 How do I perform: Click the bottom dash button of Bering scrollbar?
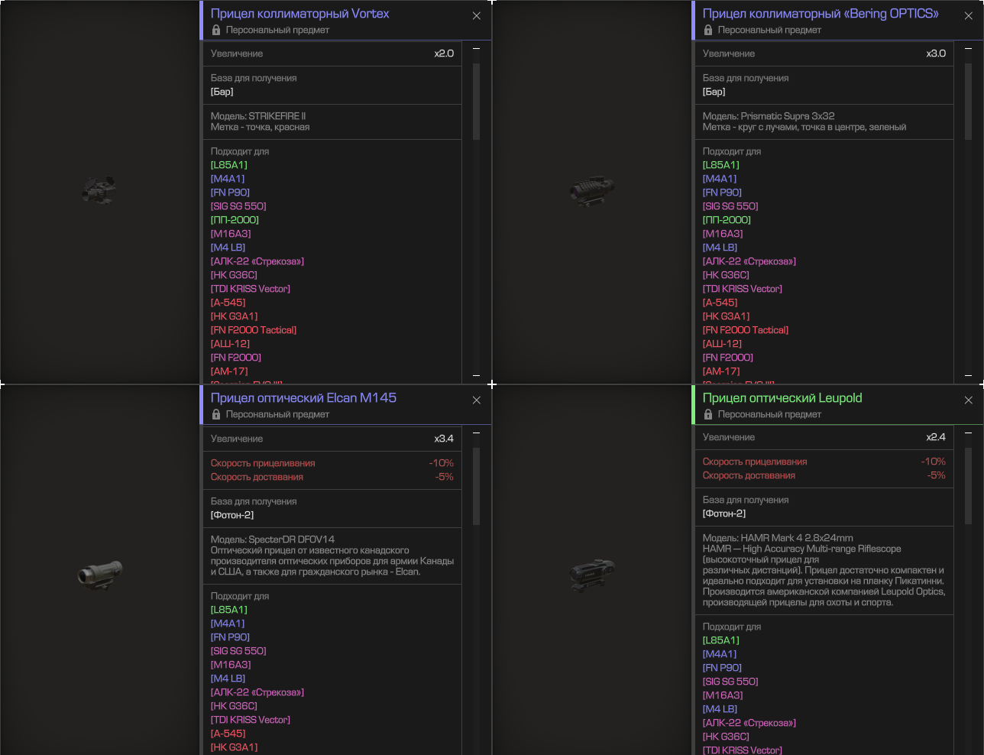[968, 375]
